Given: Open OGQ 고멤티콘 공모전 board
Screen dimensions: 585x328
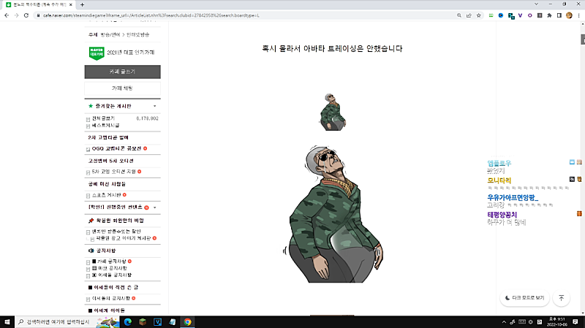Looking at the screenshot, I should tap(116, 148).
